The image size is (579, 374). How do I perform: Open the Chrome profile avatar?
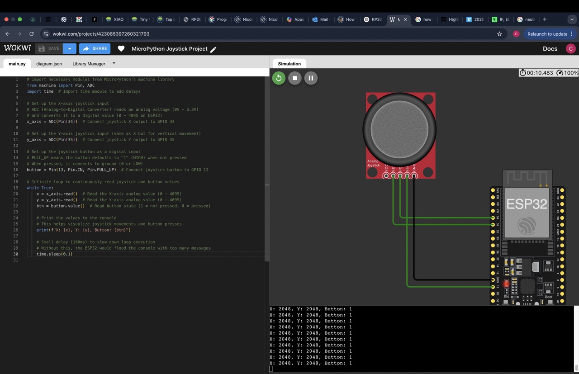tap(516, 34)
